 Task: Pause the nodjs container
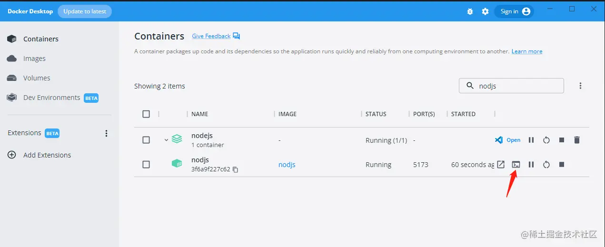pos(531,164)
